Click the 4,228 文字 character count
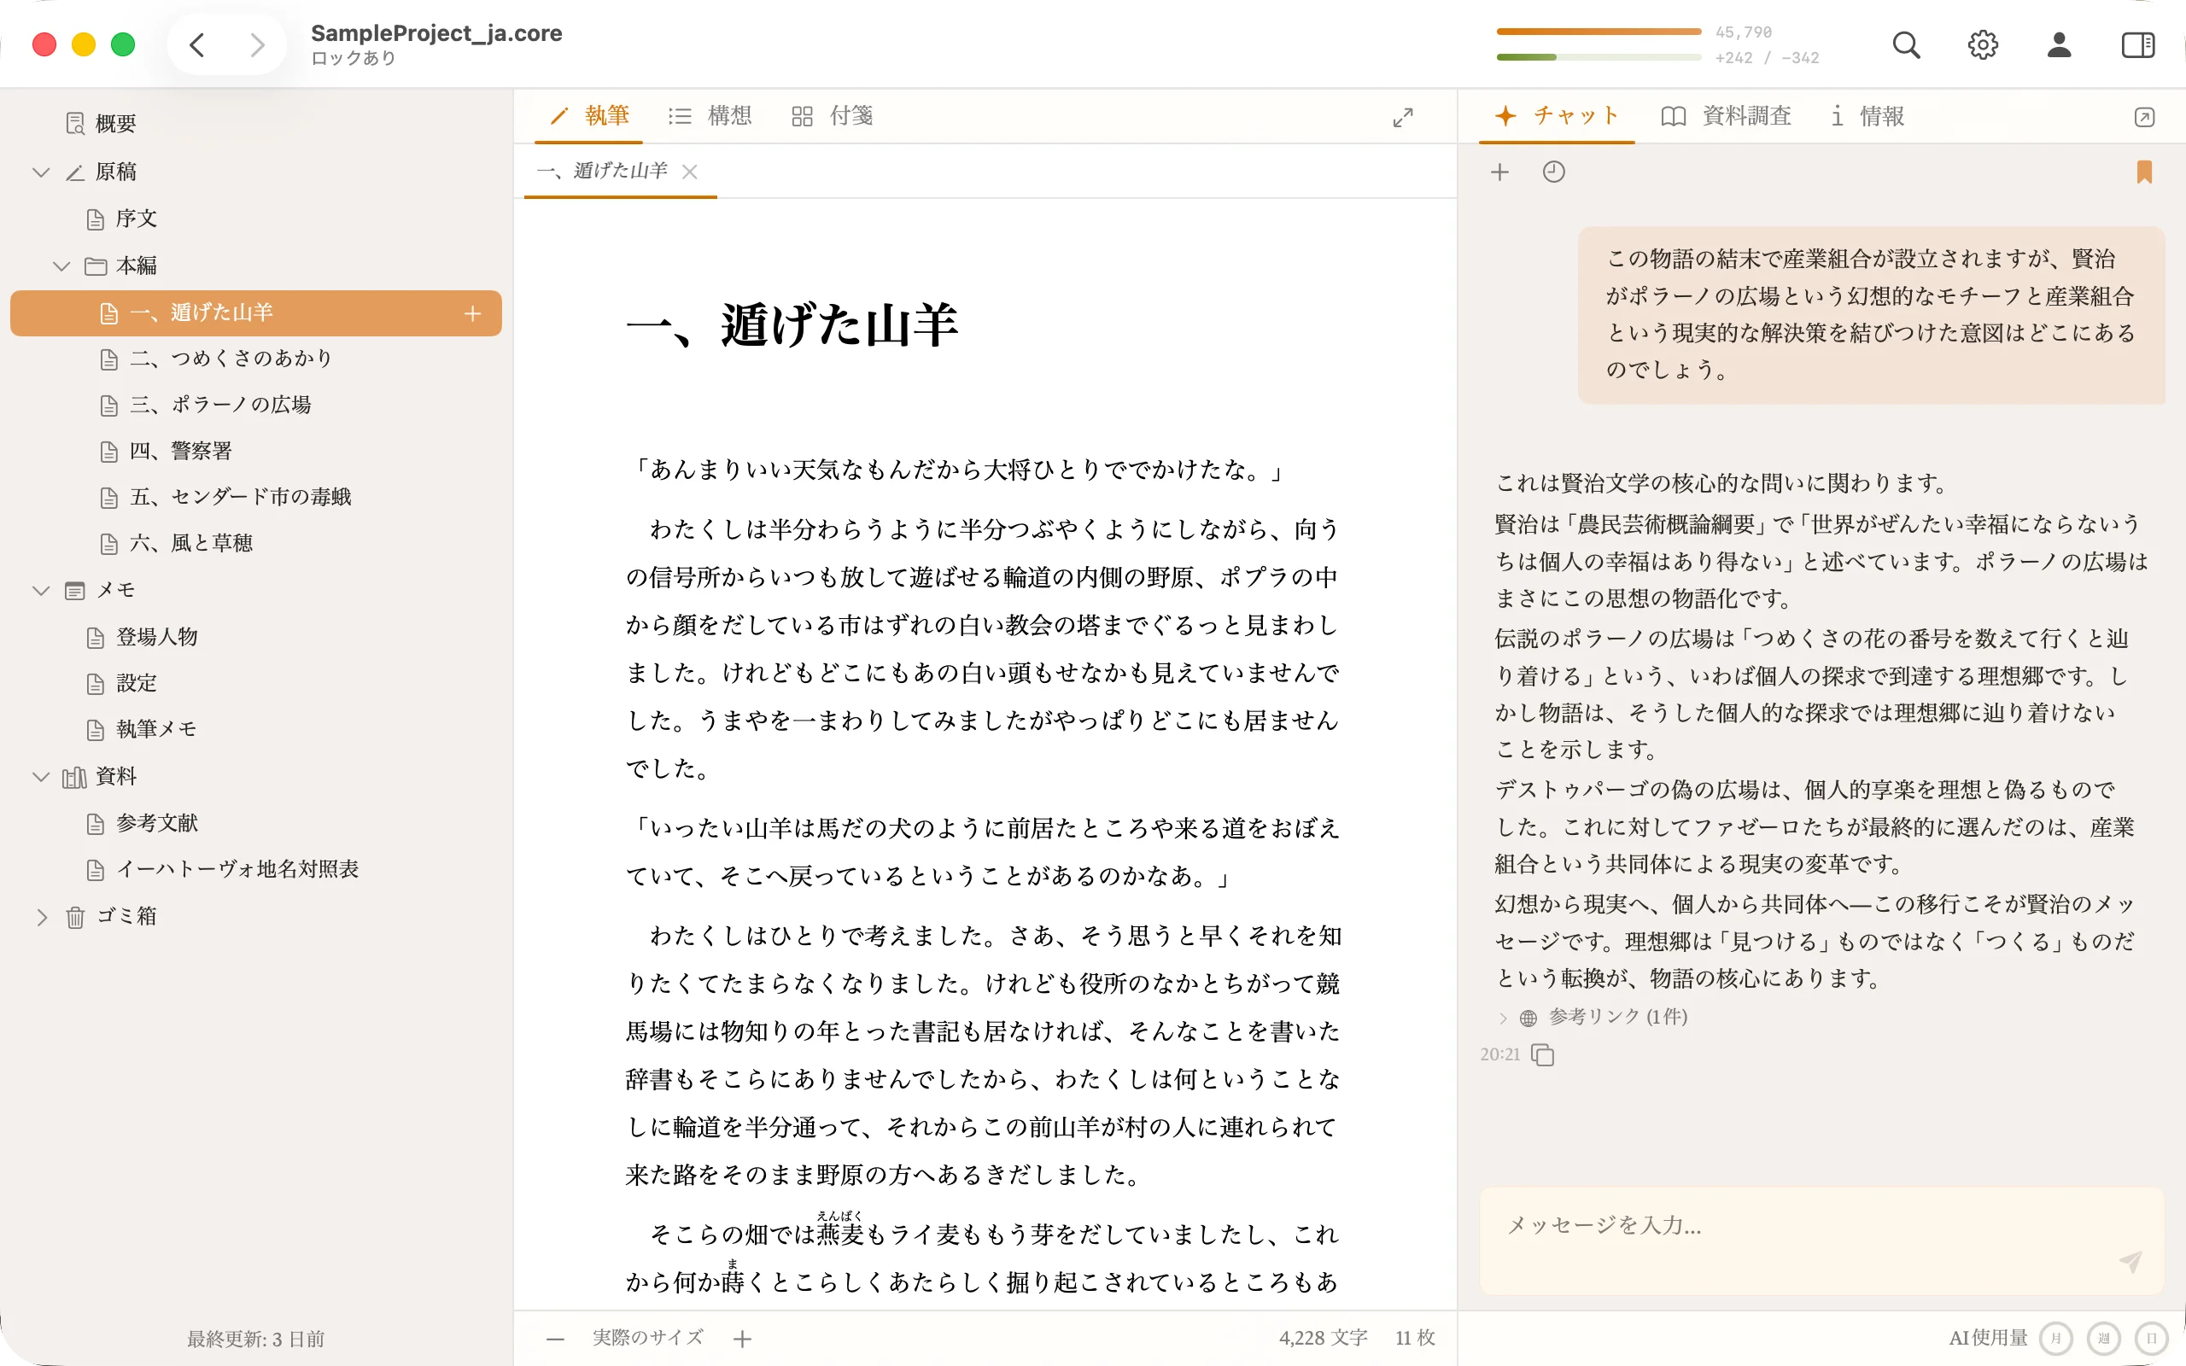This screenshot has height=1366, width=2186. (x=1324, y=1338)
